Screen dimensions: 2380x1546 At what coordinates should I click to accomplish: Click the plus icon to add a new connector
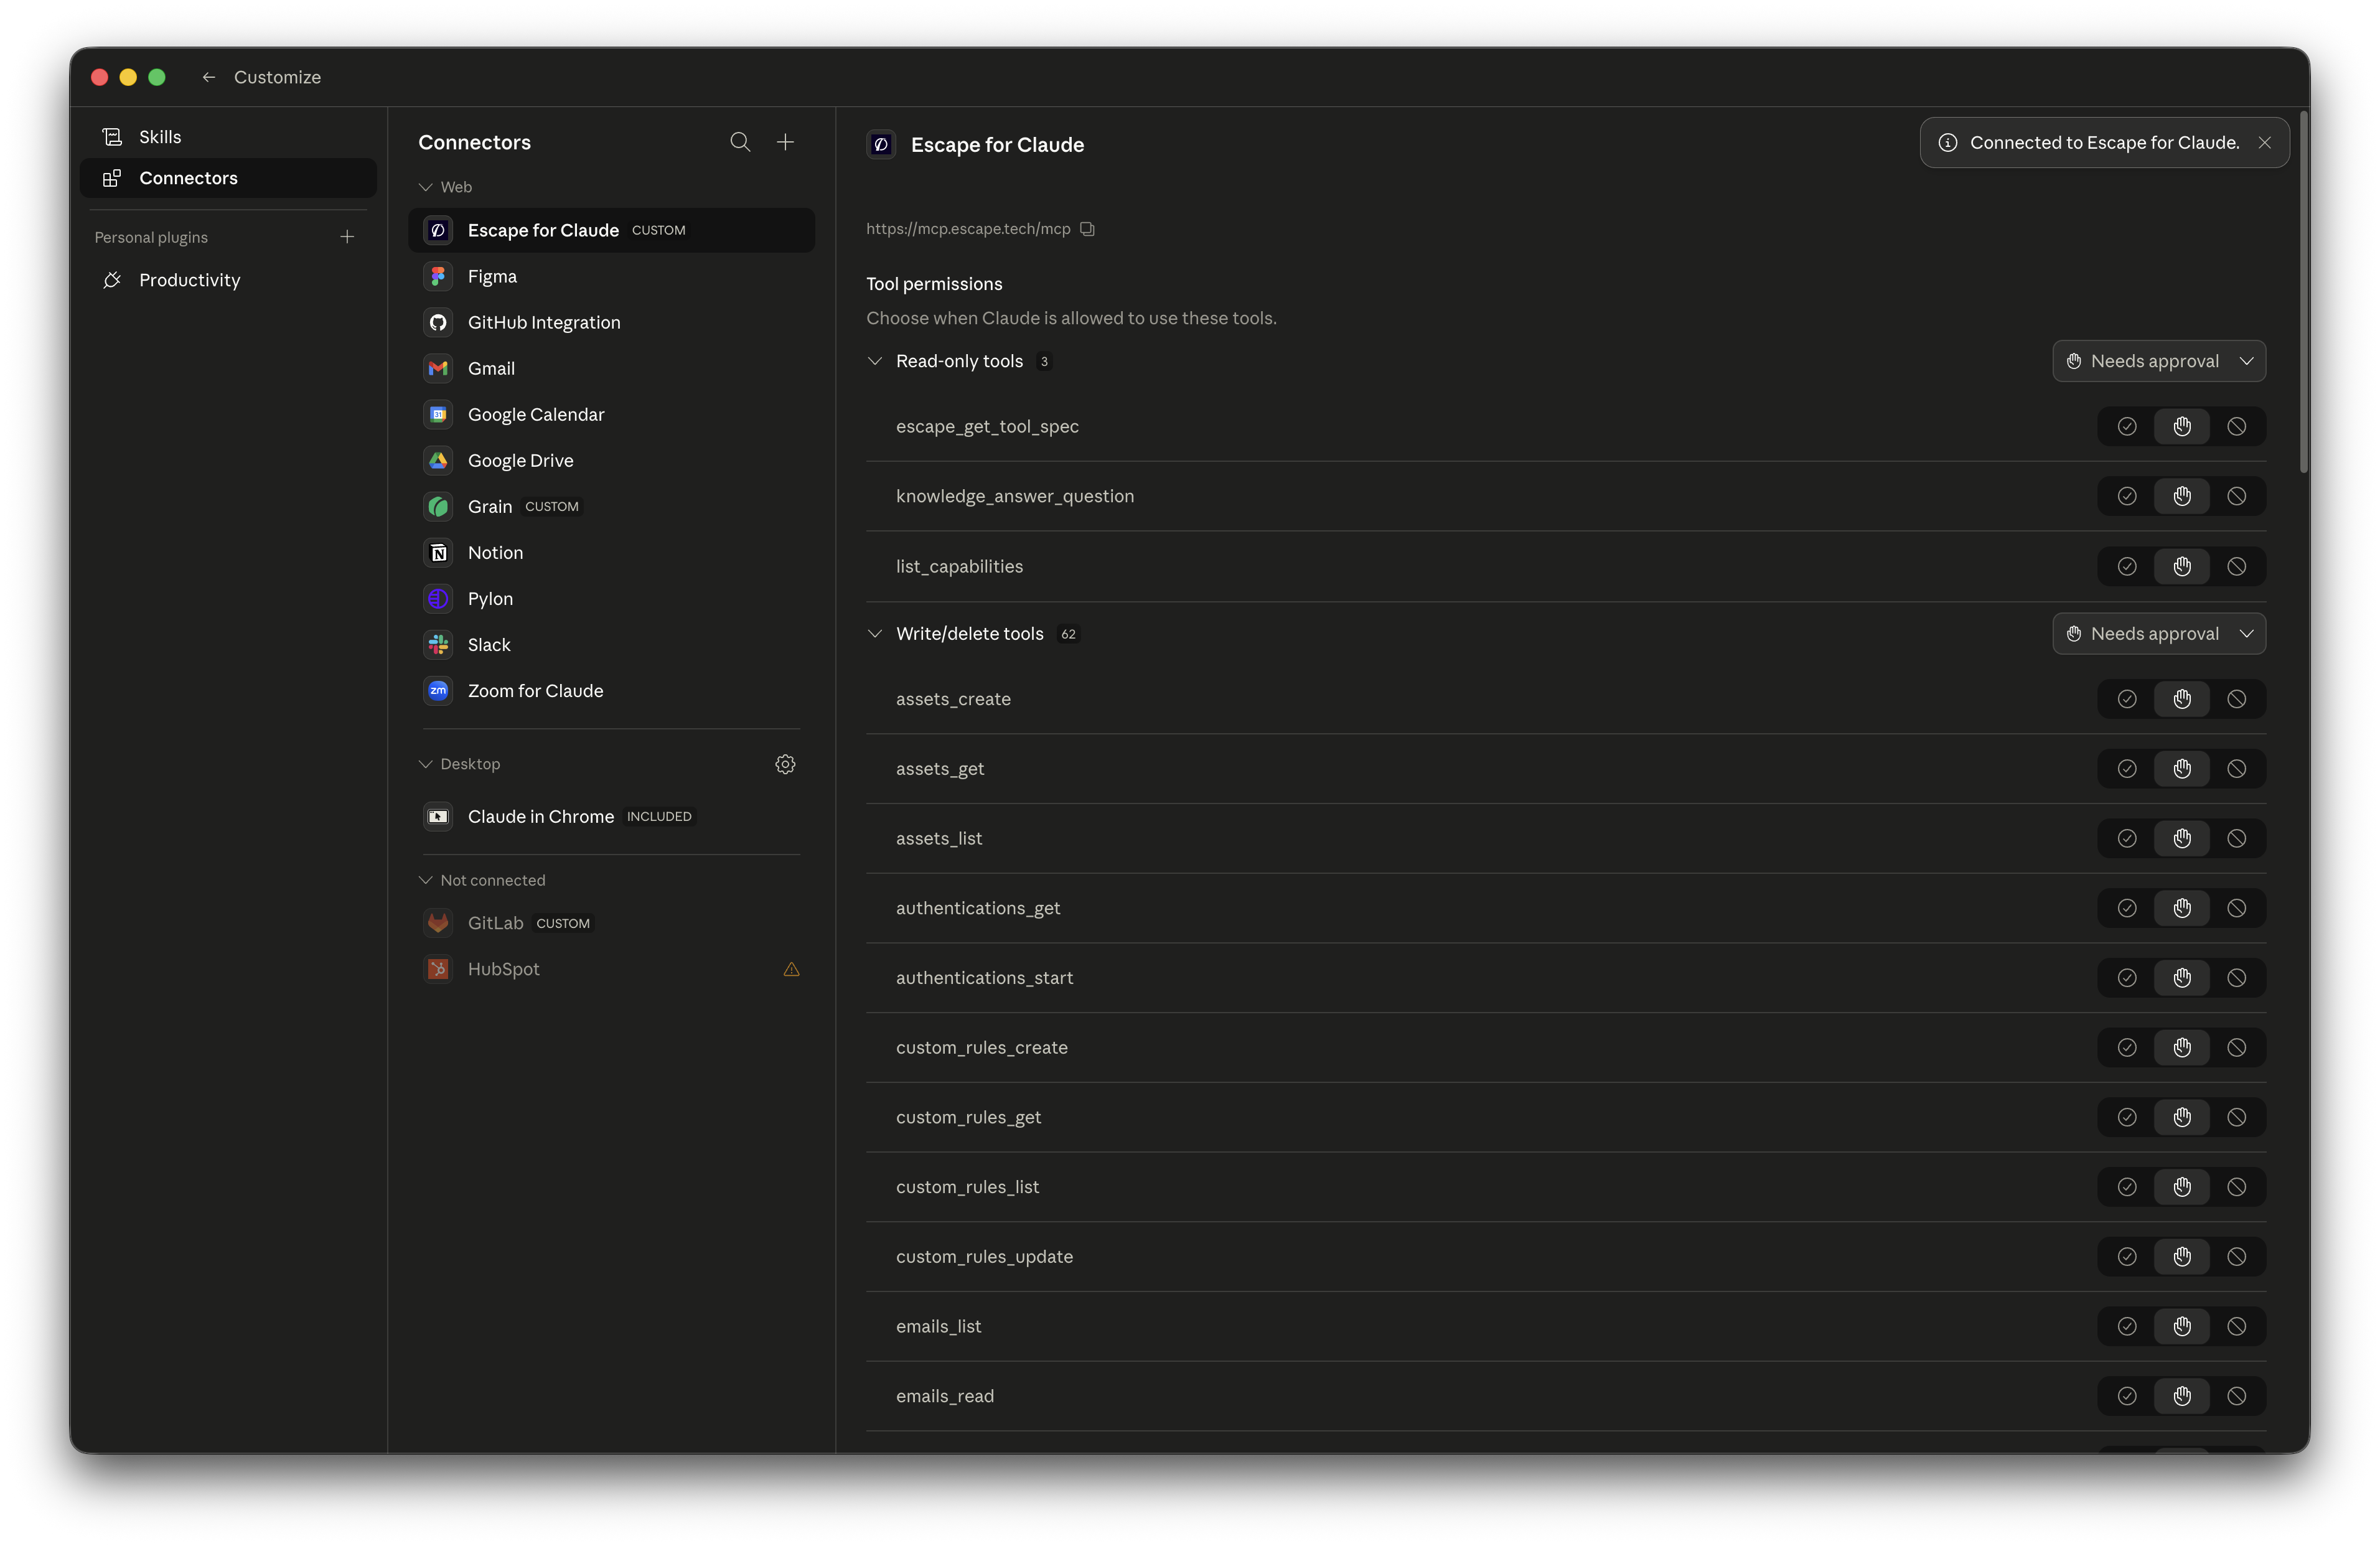786,142
